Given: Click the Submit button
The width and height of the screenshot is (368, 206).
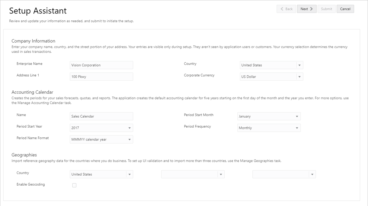Looking at the screenshot, I should click(327, 9).
